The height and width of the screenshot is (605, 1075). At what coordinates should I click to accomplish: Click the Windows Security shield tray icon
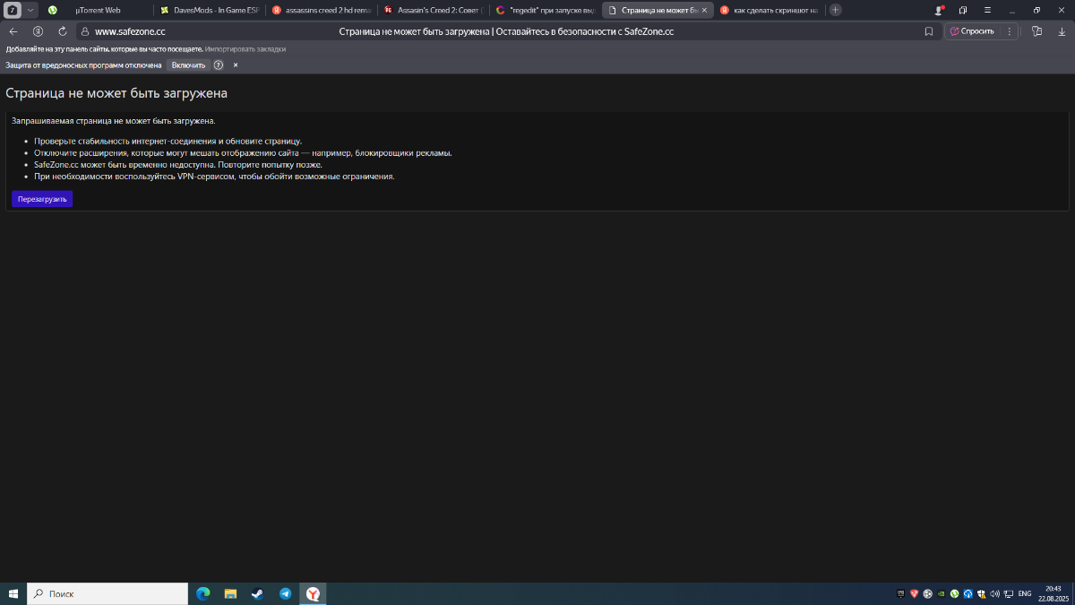(x=982, y=593)
